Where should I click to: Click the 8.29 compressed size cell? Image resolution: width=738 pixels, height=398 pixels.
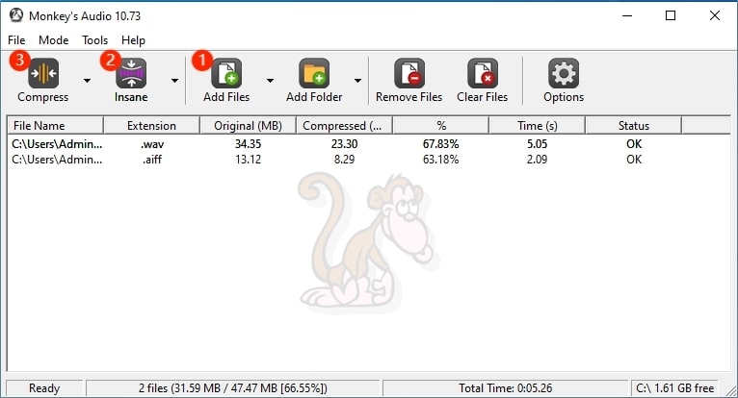point(344,160)
